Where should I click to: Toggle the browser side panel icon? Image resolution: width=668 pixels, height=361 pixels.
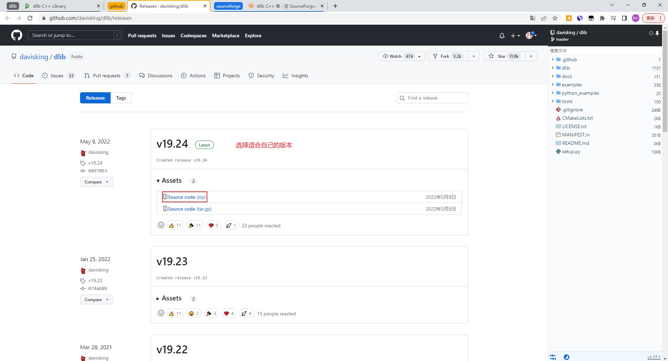coord(625,18)
